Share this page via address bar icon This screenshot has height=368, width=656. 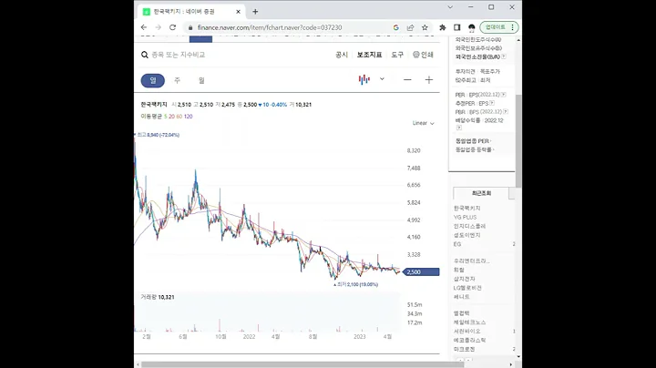410,27
